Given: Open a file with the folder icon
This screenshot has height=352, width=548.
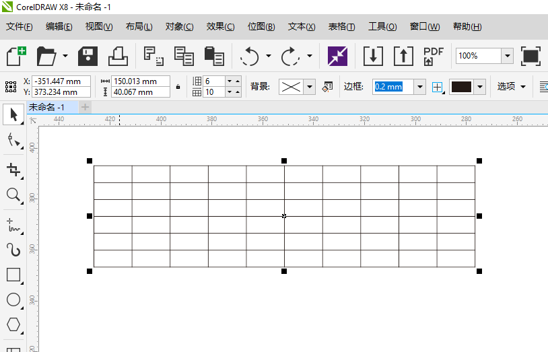Looking at the screenshot, I should click(46, 56).
